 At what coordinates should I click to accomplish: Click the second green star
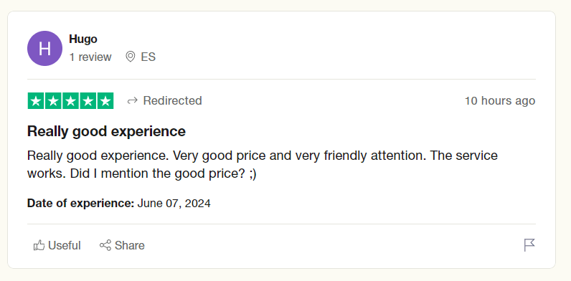coord(53,101)
